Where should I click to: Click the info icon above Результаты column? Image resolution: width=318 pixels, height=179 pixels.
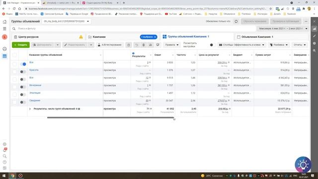click(133, 53)
